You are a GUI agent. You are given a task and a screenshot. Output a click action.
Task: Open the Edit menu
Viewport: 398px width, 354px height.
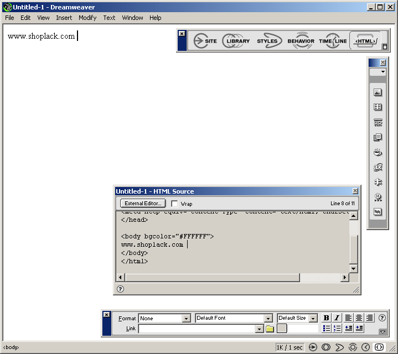click(x=25, y=18)
